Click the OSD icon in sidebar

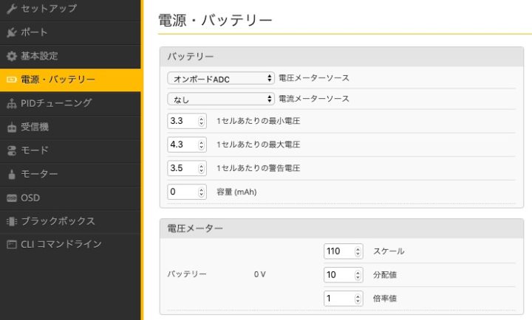11,198
